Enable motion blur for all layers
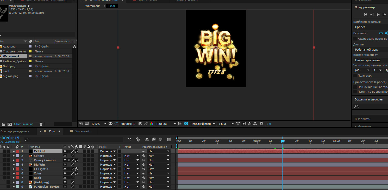 [x=161, y=140]
